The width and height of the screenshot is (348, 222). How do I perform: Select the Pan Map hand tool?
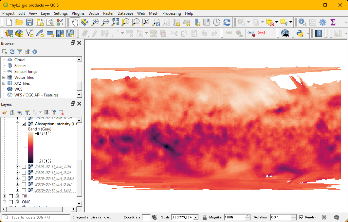coord(75,22)
